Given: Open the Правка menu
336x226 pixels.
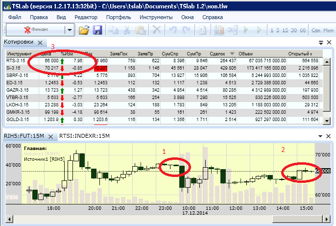Looking at the screenshot, I should tap(39, 17).
